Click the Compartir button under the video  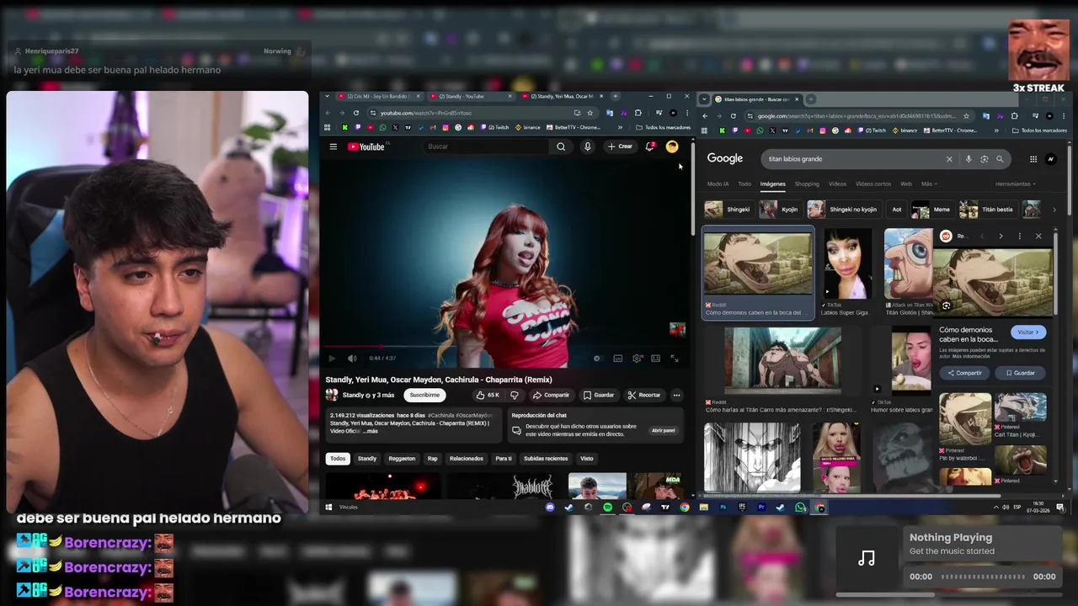coord(551,395)
